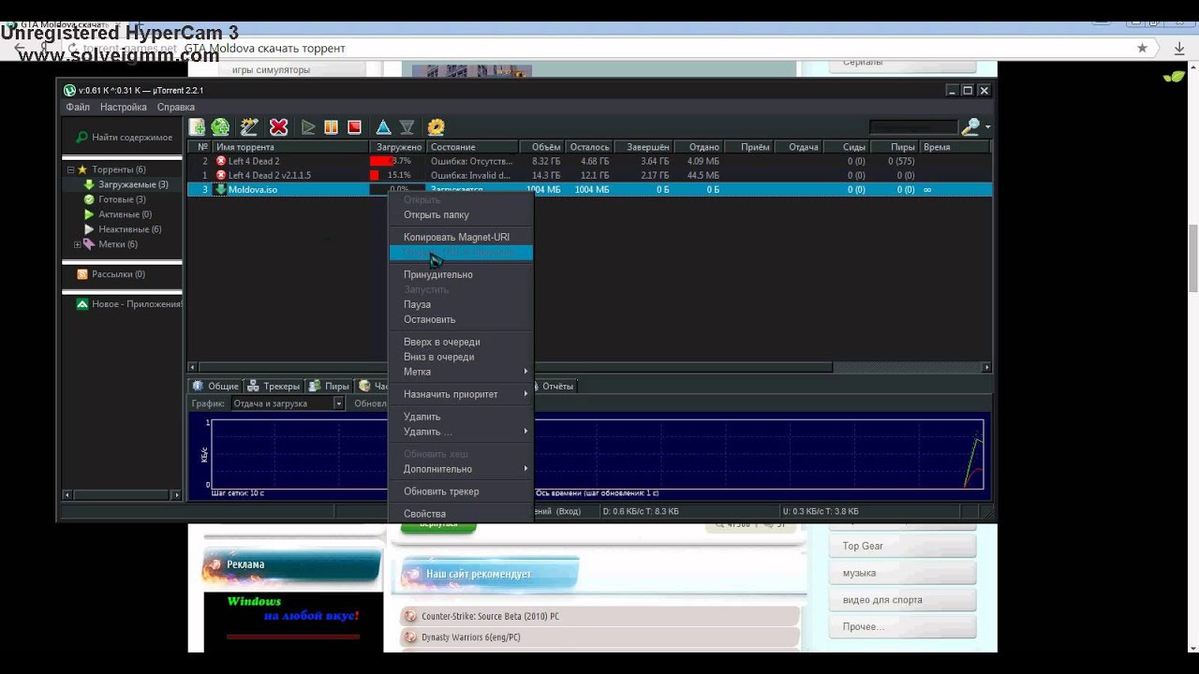Click download speed status D: 0.6 КБ/с

point(641,511)
